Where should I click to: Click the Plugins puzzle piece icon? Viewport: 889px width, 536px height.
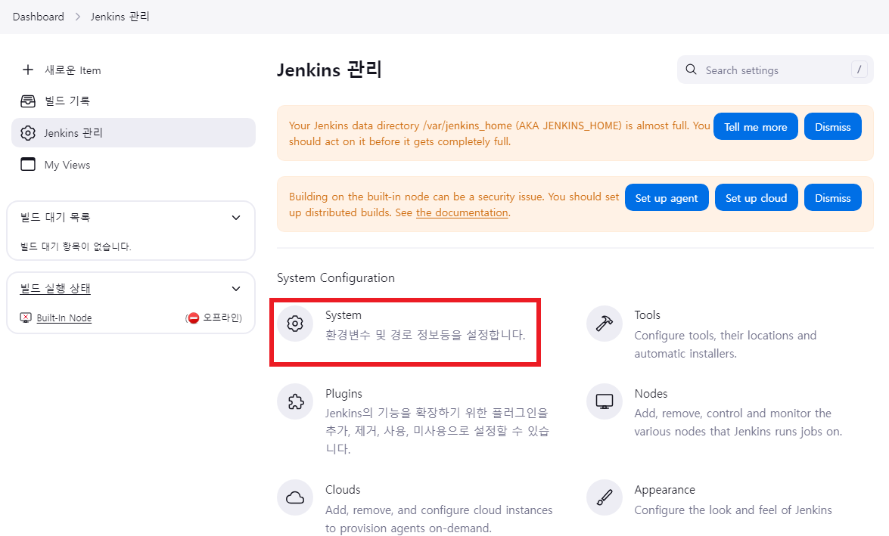tap(295, 401)
